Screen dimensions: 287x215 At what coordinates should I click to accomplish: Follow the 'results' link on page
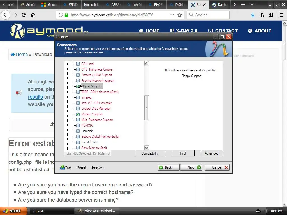tap(35, 97)
